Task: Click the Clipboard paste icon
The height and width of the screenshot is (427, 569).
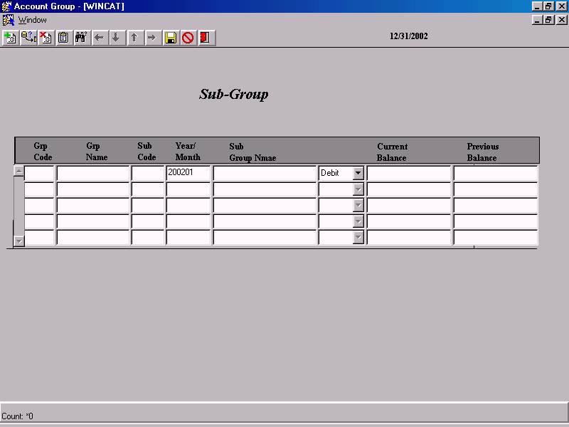Action: 63,38
